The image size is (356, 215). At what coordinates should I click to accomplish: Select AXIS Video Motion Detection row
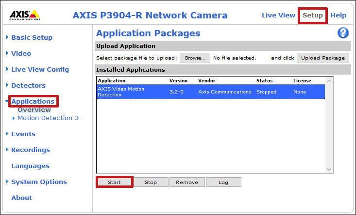pos(210,92)
